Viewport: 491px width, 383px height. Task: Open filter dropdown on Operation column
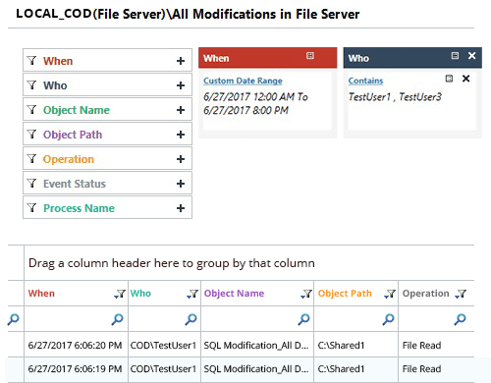pyautogui.click(x=461, y=294)
